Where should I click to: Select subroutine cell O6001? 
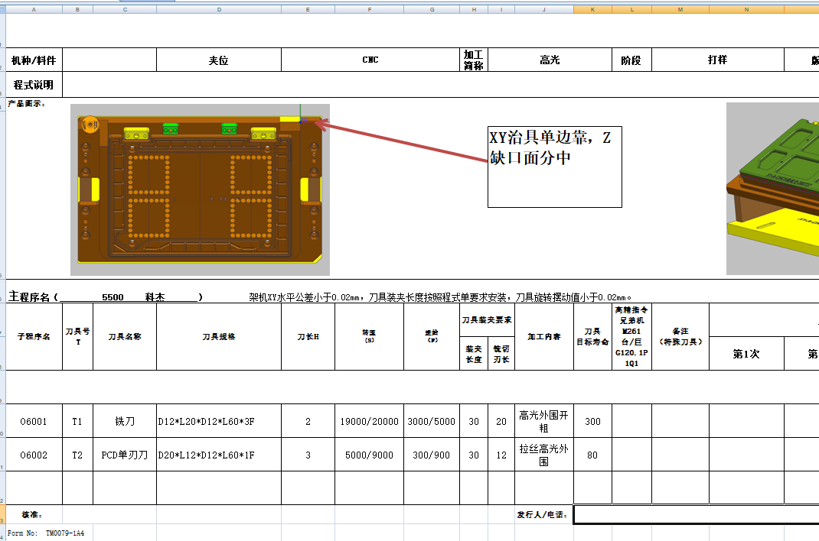pos(34,421)
